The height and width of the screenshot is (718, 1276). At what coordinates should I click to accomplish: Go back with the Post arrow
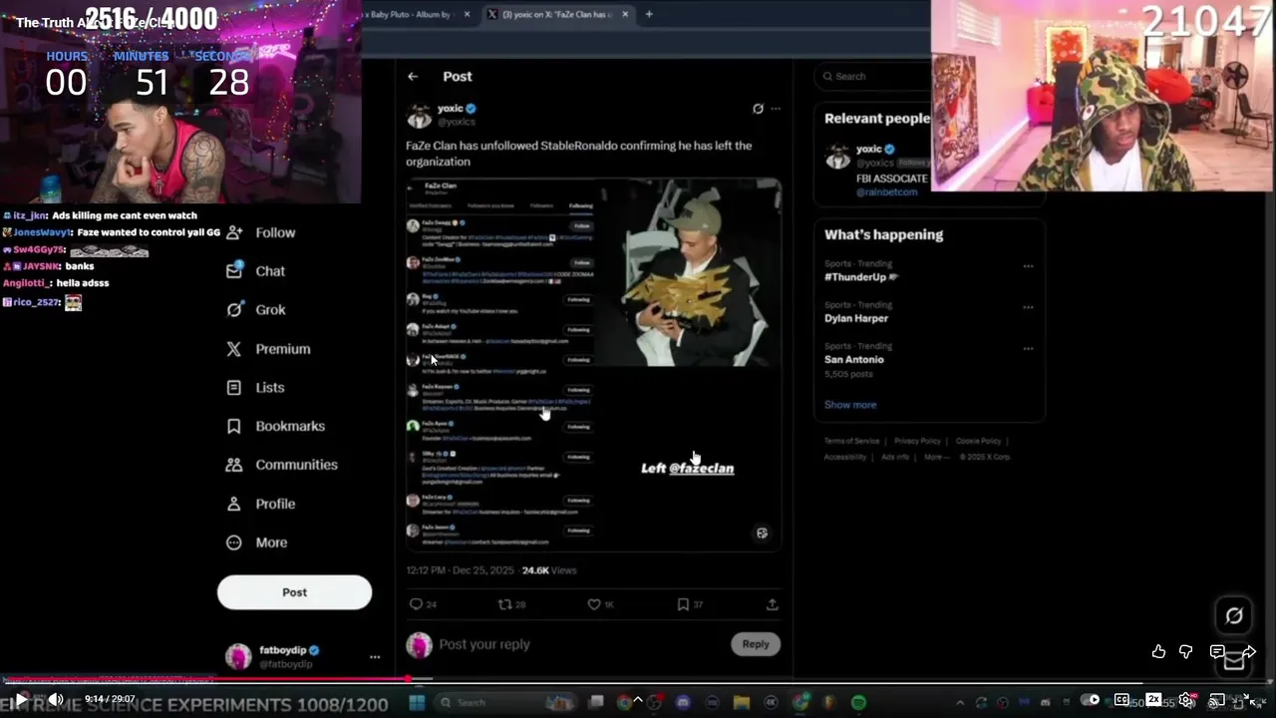[413, 77]
